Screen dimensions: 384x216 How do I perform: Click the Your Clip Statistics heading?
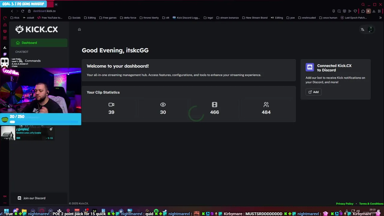coord(103,92)
